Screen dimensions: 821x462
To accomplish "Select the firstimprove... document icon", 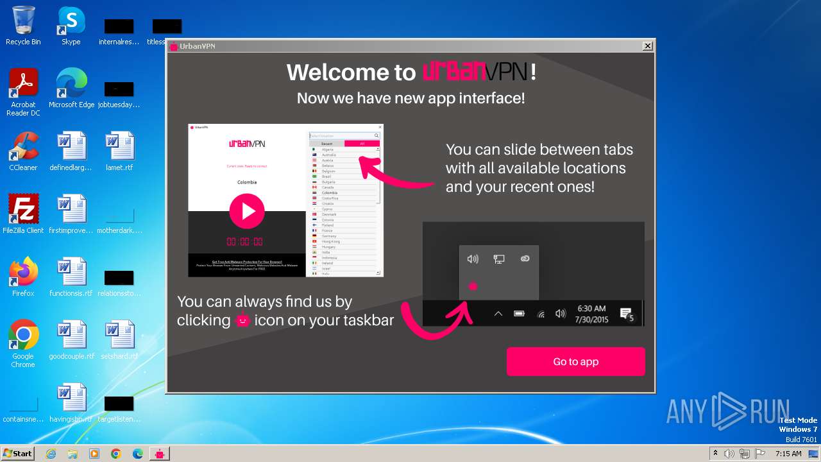I will [71, 214].
